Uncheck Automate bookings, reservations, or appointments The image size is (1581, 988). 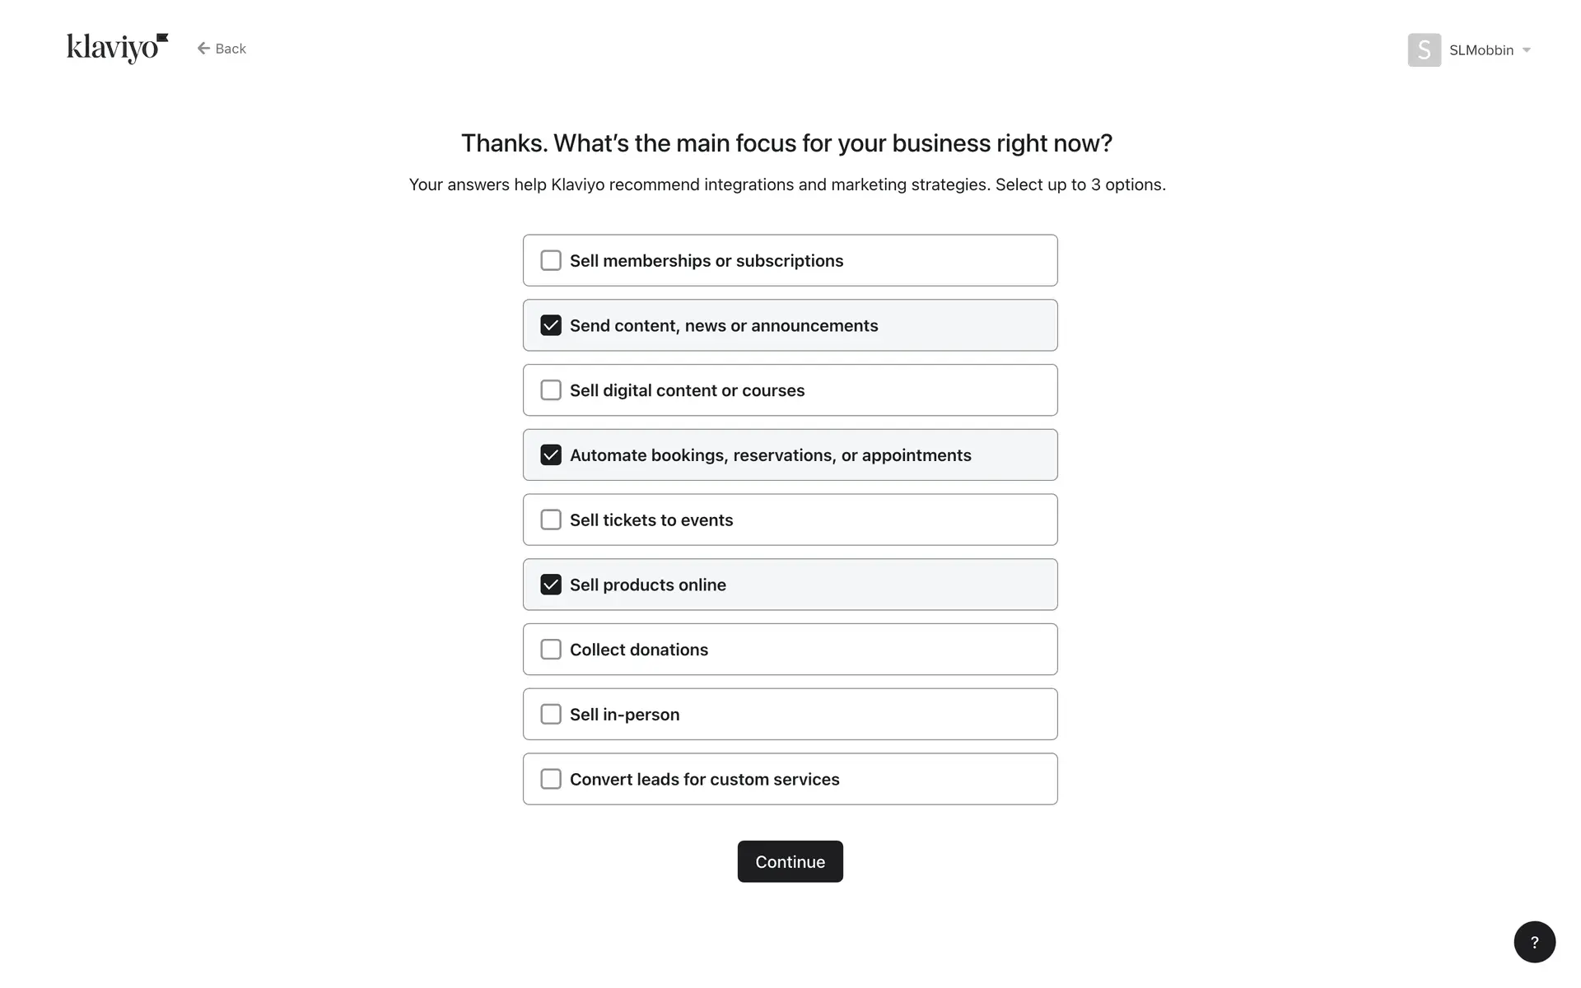551,455
